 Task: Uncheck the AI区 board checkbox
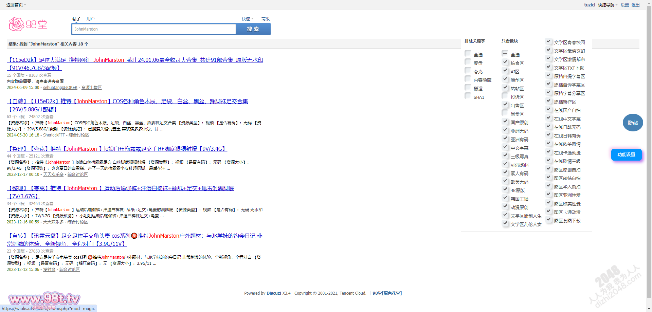(x=505, y=71)
